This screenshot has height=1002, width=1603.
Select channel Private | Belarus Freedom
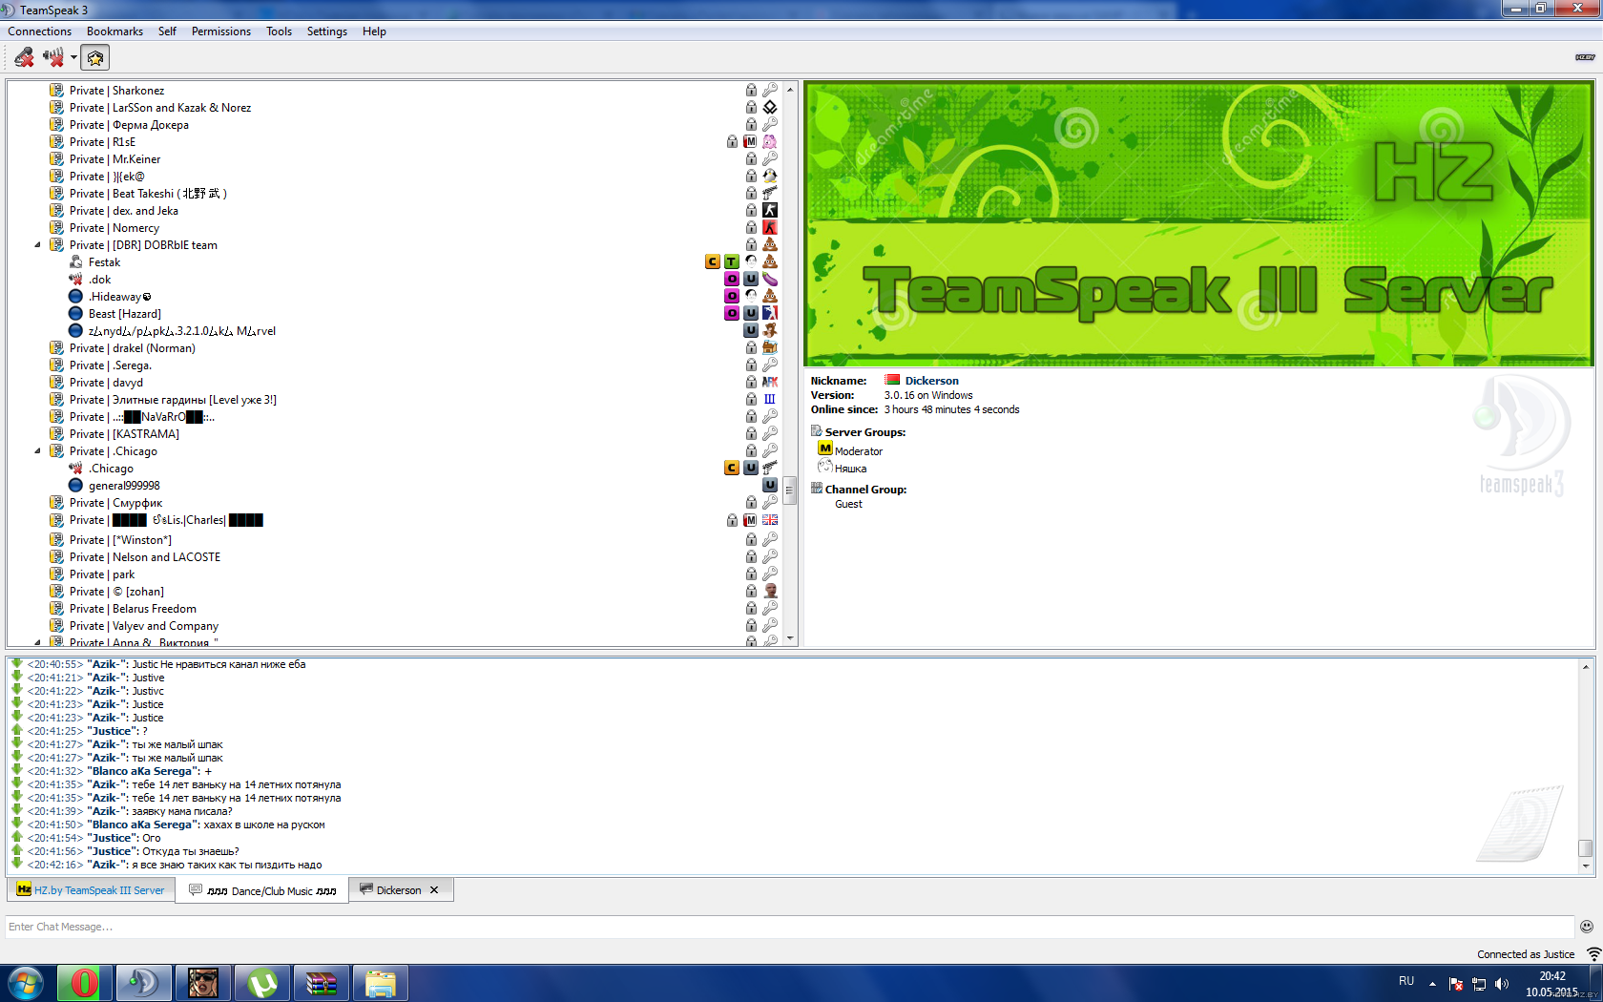pos(133,609)
